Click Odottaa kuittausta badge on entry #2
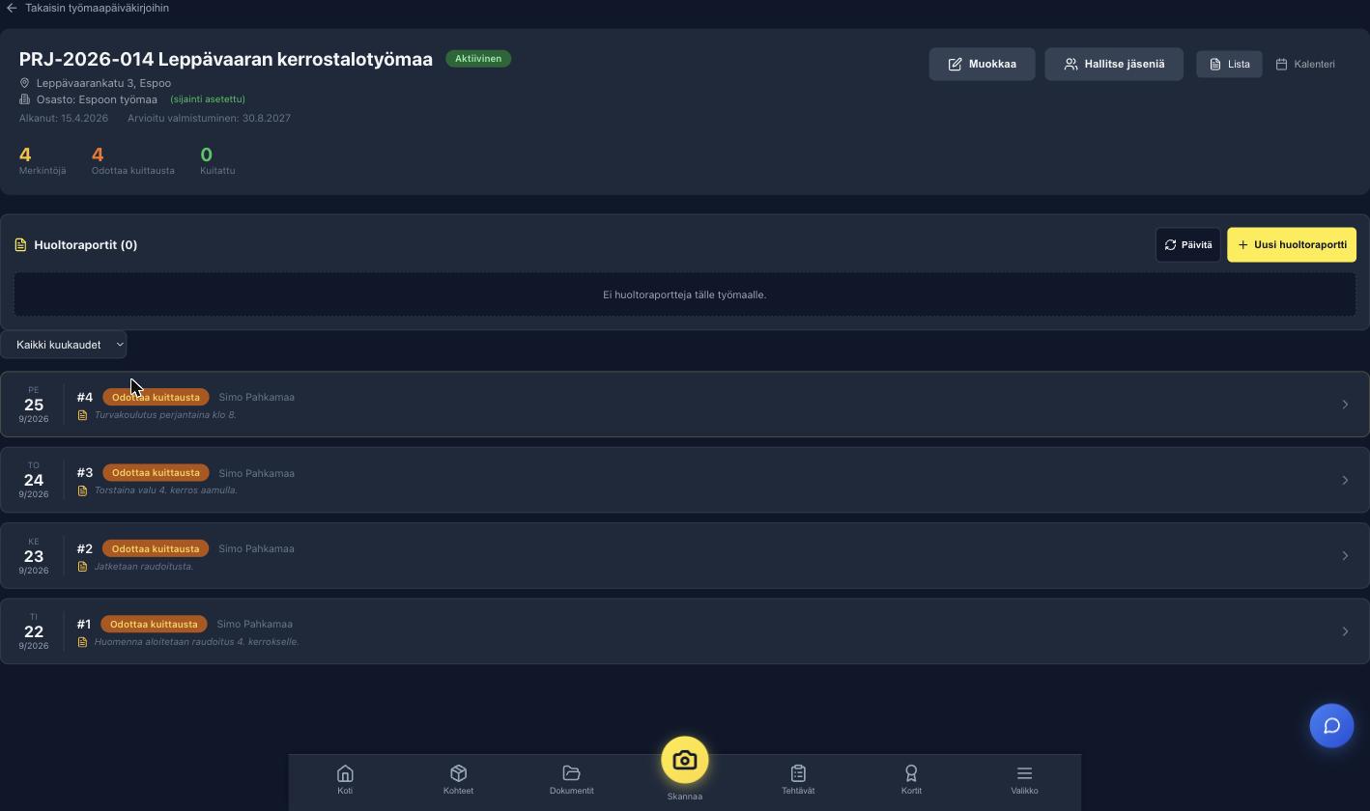The width and height of the screenshot is (1370, 811). click(156, 548)
